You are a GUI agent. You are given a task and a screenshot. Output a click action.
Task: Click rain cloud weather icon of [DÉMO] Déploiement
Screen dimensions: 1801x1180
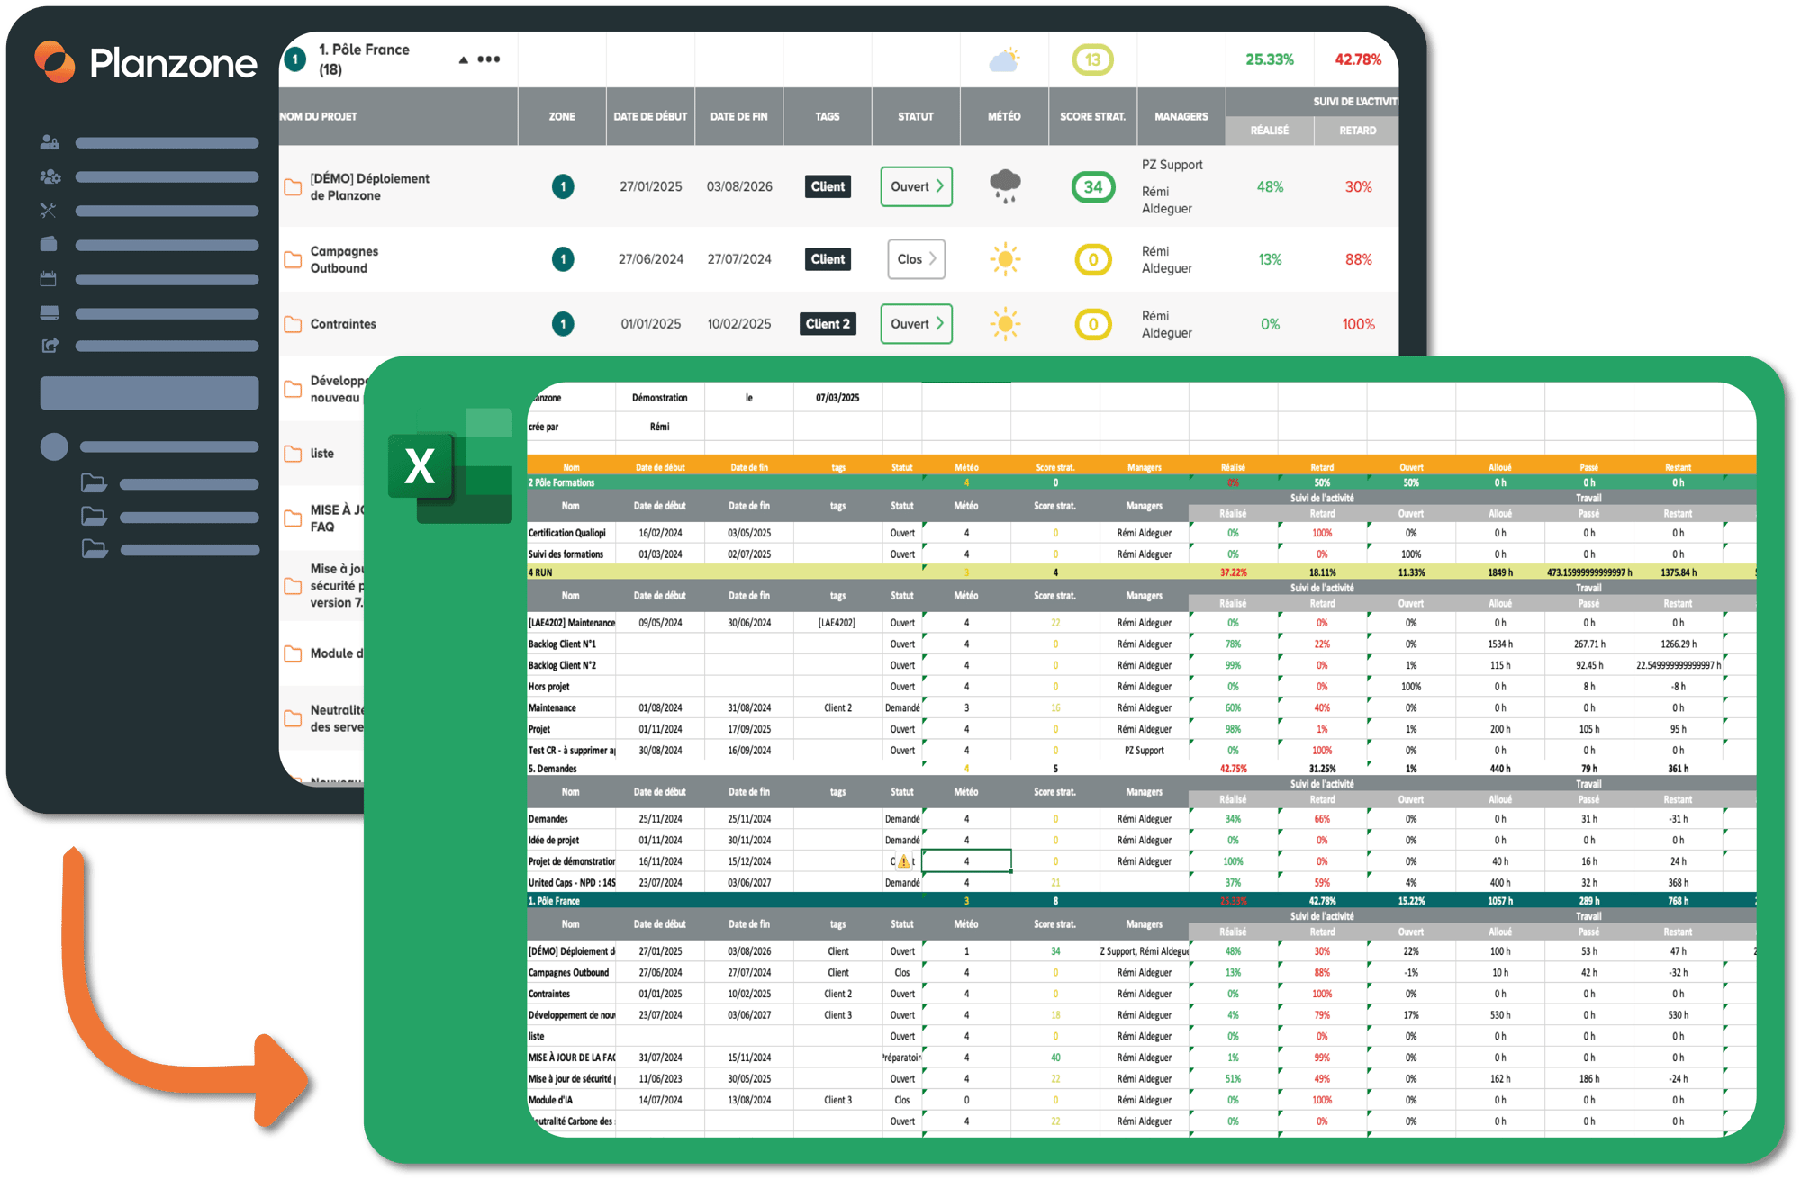point(1005,186)
